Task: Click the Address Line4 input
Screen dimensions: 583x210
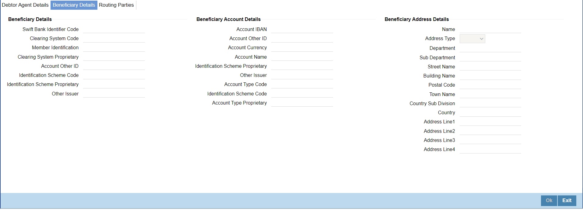Action: pos(490,149)
